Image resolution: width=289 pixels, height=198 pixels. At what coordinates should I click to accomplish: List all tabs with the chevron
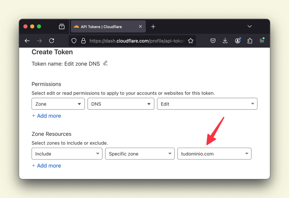click(250, 26)
